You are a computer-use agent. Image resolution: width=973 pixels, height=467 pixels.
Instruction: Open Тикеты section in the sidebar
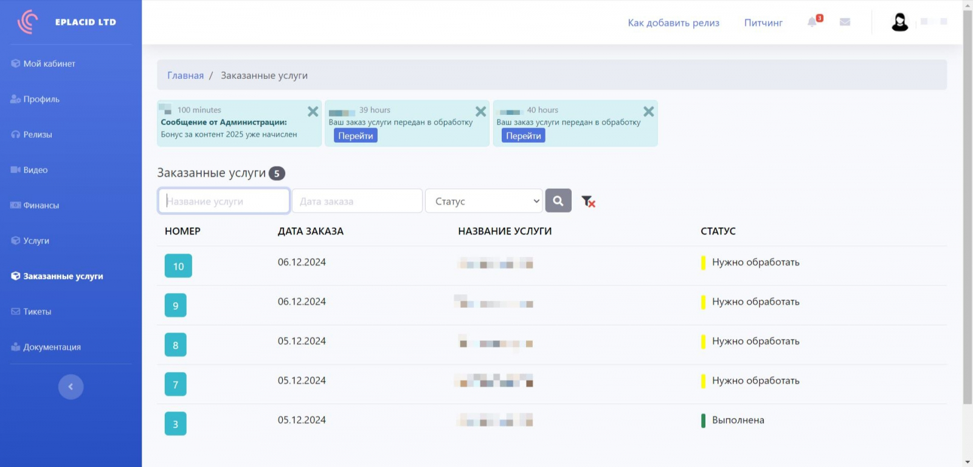point(37,312)
